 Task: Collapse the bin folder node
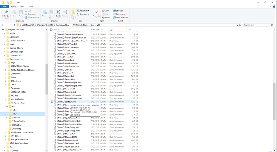pyautogui.click(x=7, y=107)
